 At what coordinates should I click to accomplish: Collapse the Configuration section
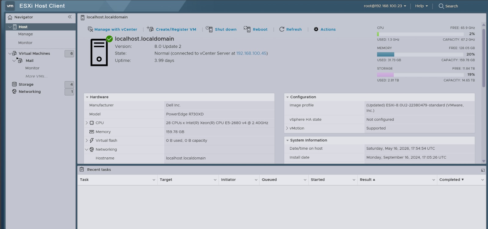[x=287, y=97]
